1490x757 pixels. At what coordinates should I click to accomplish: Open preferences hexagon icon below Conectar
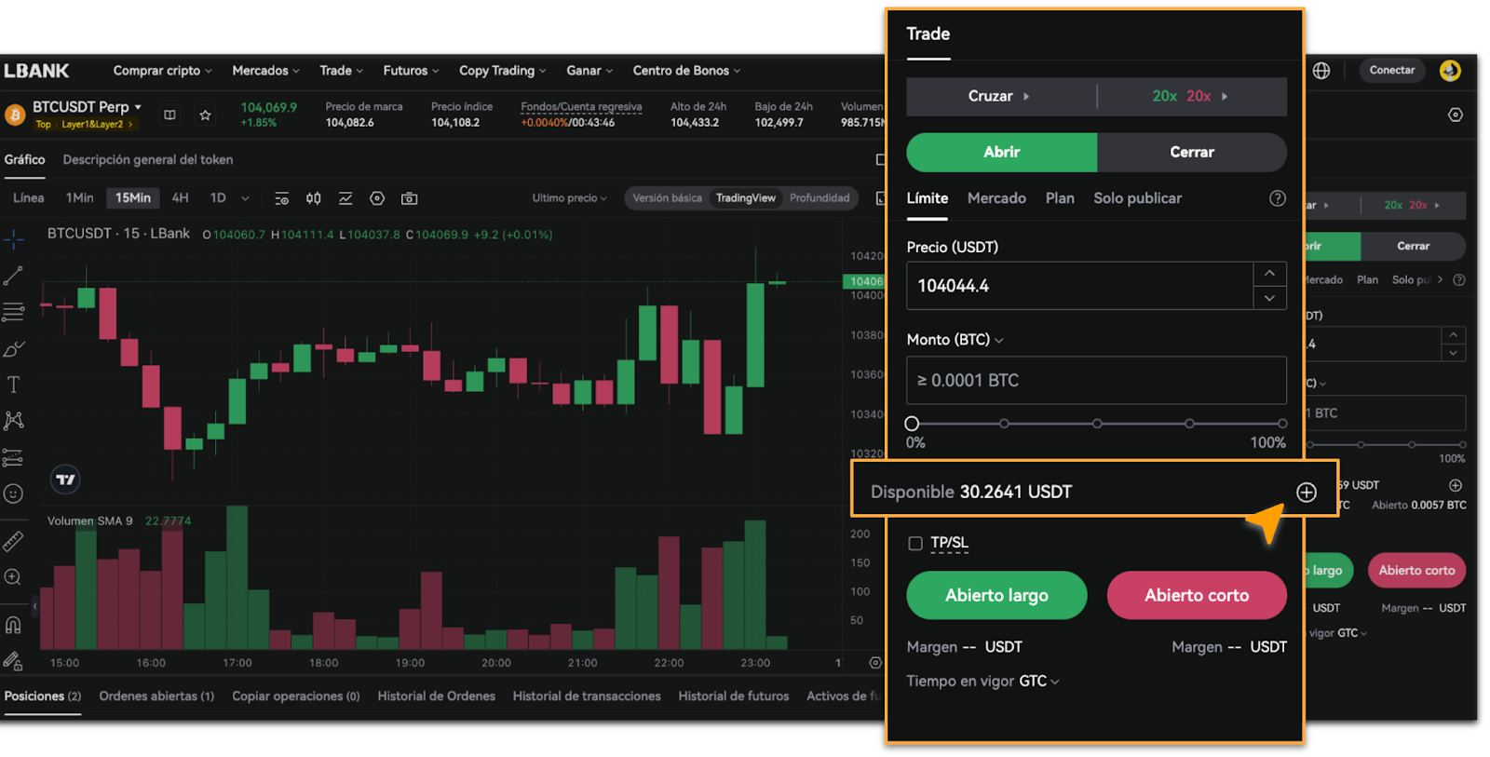pyautogui.click(x=1456, y=115)
